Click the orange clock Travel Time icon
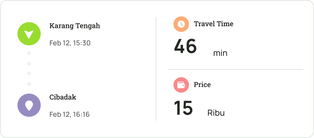Viewport: 314px width, 138px height. pyautogui.click(x=181, y=24)
